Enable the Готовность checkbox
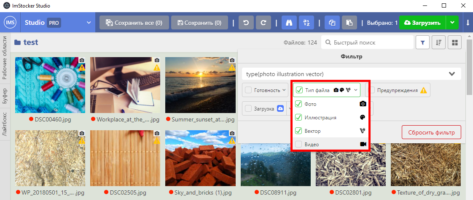This screenshot has height=200, width=473. click(x=249, y=90)
